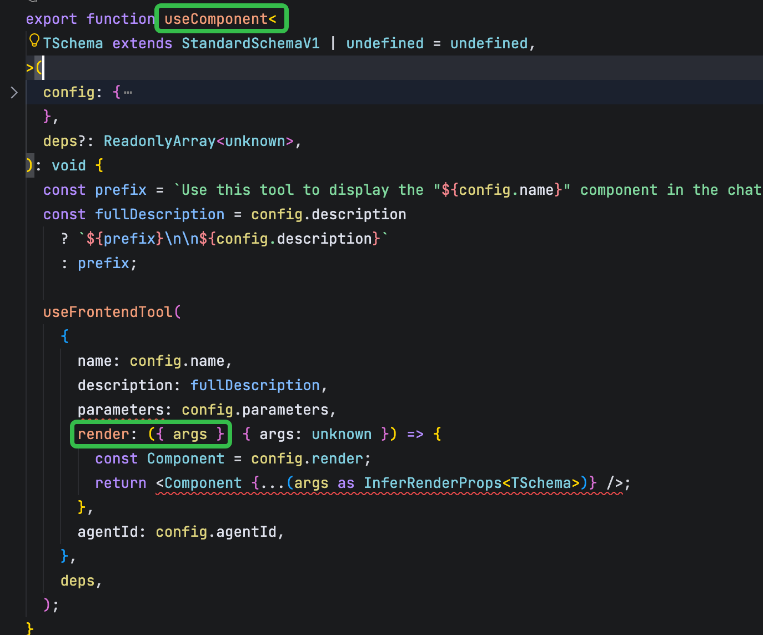Viewport: 763px width, 635px height.
Task: Click the 'parameters' property with warning underline
Action: coord(121,410)
